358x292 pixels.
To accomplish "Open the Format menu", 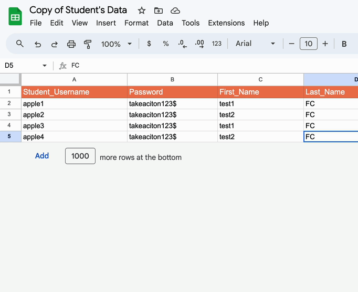I will 136,23.
